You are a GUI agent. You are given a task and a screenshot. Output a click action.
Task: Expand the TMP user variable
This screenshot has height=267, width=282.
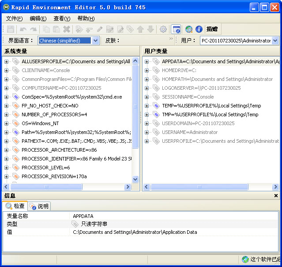147,114
